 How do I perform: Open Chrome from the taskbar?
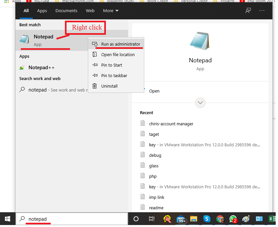220,219
